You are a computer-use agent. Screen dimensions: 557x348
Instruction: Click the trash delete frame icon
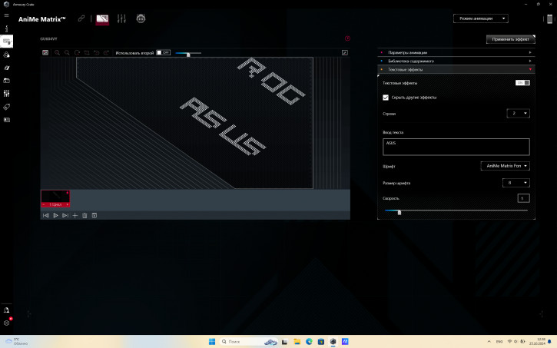click(x=85, y=216)
